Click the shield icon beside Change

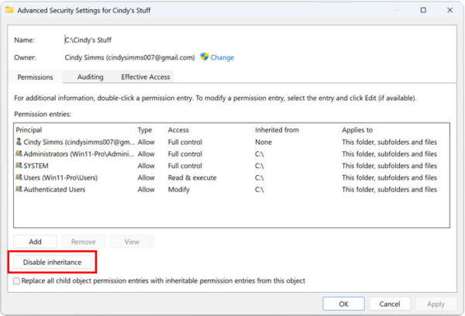pyautogui.click(x=205, y=57)
